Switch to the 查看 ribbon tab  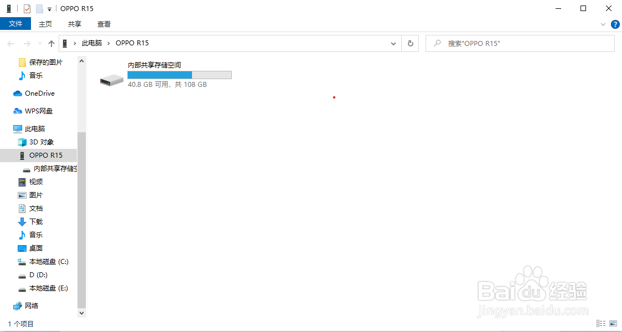104,24
